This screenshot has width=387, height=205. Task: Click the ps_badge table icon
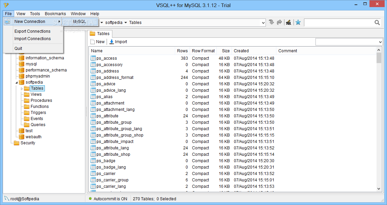tap(93, 160)
